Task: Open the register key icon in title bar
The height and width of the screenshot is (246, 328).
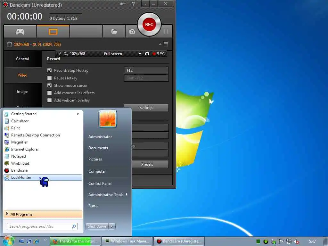Action: [122, 4]
